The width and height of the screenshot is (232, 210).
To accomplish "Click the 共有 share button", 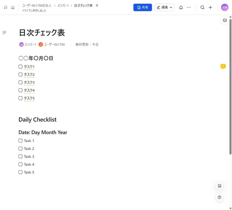I will click(143, 7).
